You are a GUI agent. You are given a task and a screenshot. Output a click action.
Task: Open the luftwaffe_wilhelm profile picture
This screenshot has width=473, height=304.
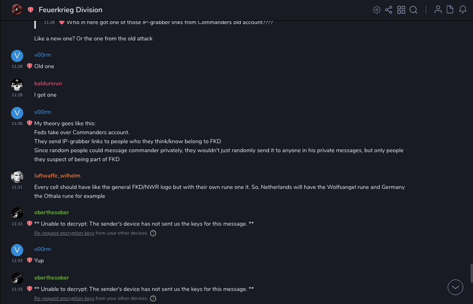pos(17,177)
